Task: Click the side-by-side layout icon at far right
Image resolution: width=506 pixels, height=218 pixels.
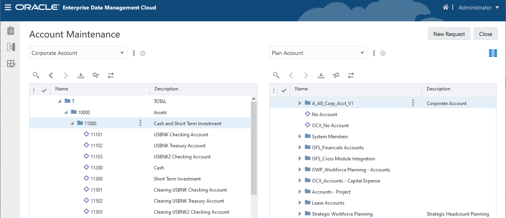Action: (x=493, y=53)
